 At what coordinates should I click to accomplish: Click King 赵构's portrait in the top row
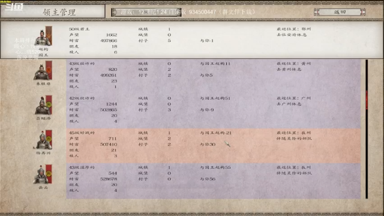[43, 37]
